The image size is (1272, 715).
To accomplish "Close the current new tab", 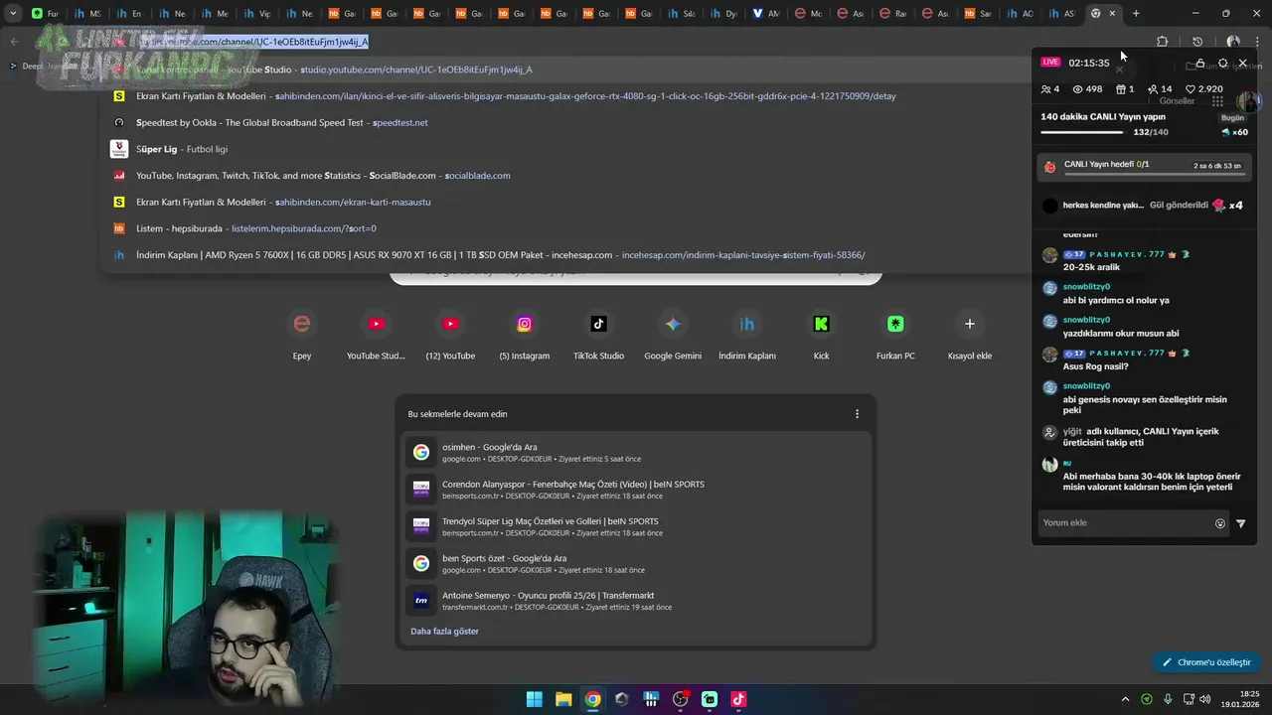I will click(x=1112, y=13).
